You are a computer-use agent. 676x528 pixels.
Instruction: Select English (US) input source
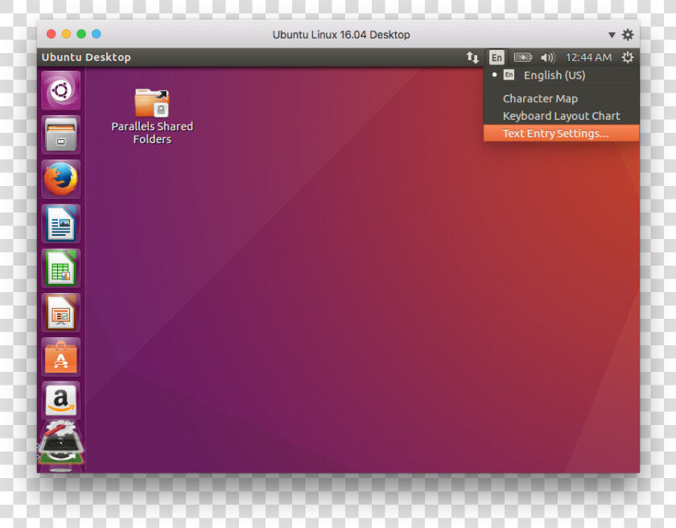click(562, 76)
